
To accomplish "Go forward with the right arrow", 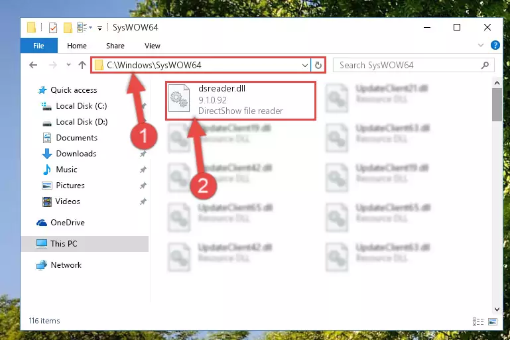I will [x=52, y=65].
